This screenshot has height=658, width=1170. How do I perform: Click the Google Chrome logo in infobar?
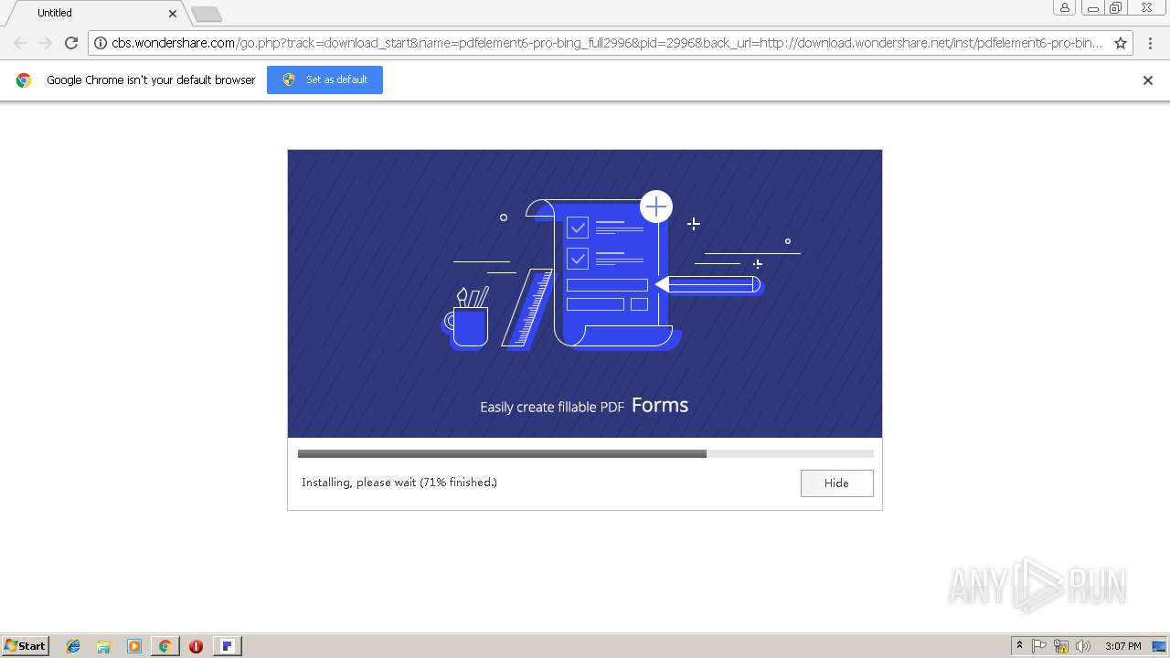coord(24,80)
